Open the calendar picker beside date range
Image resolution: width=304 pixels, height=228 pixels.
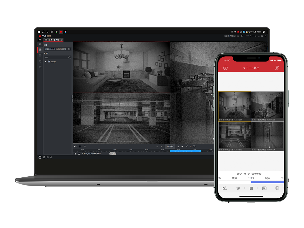[x=69, y=49]
